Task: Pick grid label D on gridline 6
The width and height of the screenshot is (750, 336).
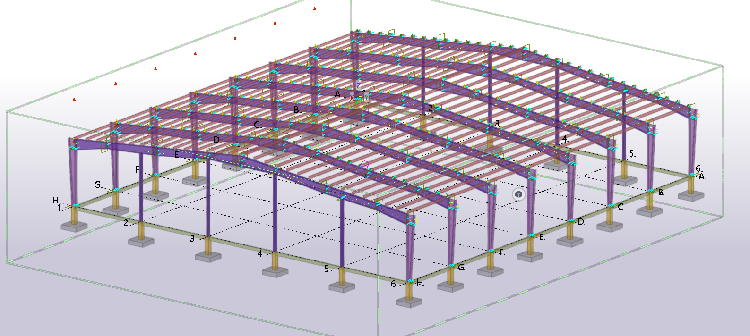Action: 581,222
